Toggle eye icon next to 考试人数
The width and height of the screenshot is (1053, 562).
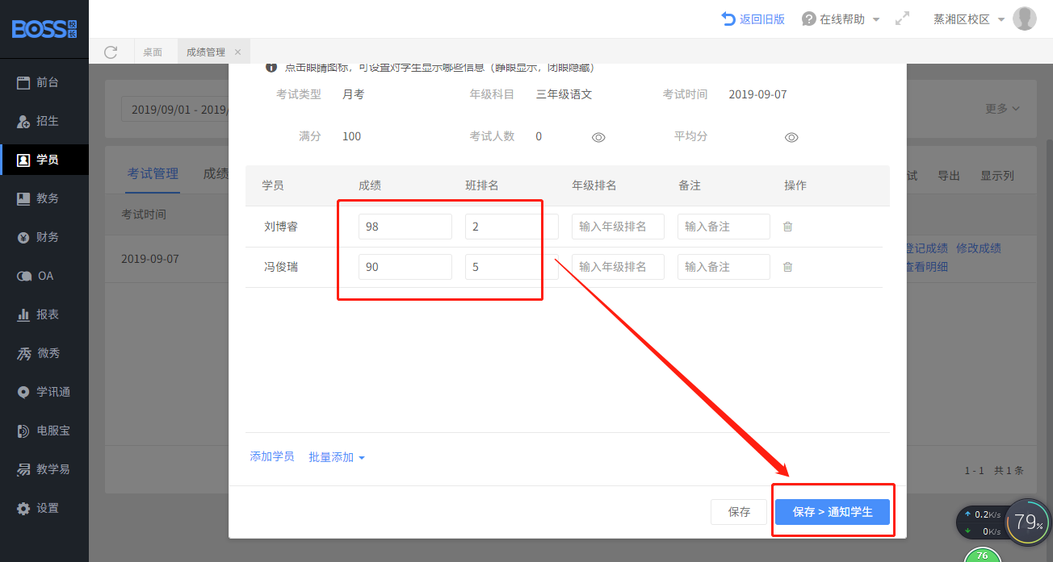click(x=598, y=137)
